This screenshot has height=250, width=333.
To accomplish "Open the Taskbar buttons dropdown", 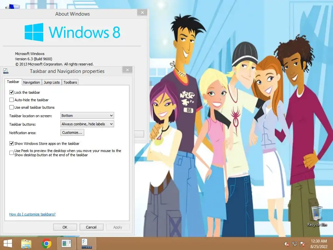I will pos(87,124).
